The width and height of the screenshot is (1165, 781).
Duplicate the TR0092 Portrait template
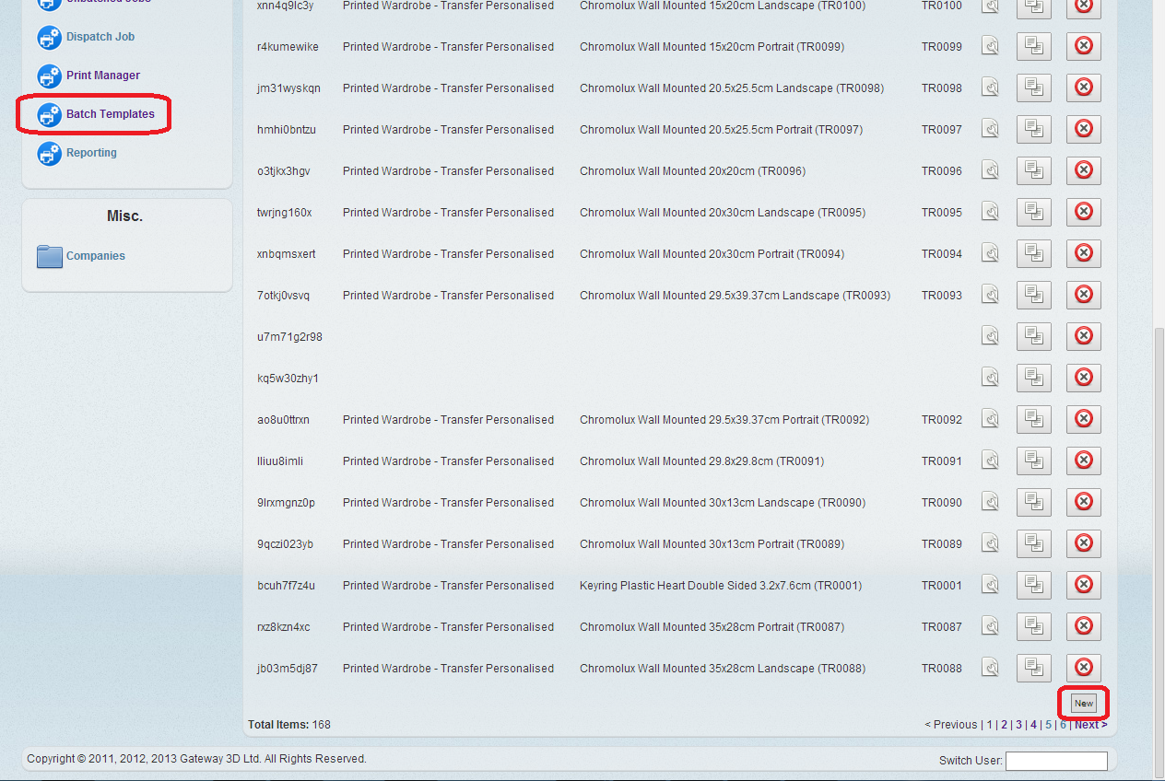click(1033, 419)
